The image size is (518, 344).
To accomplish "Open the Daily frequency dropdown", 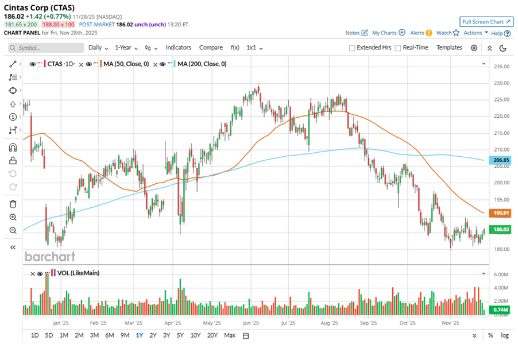I will [x=98, y=48].
